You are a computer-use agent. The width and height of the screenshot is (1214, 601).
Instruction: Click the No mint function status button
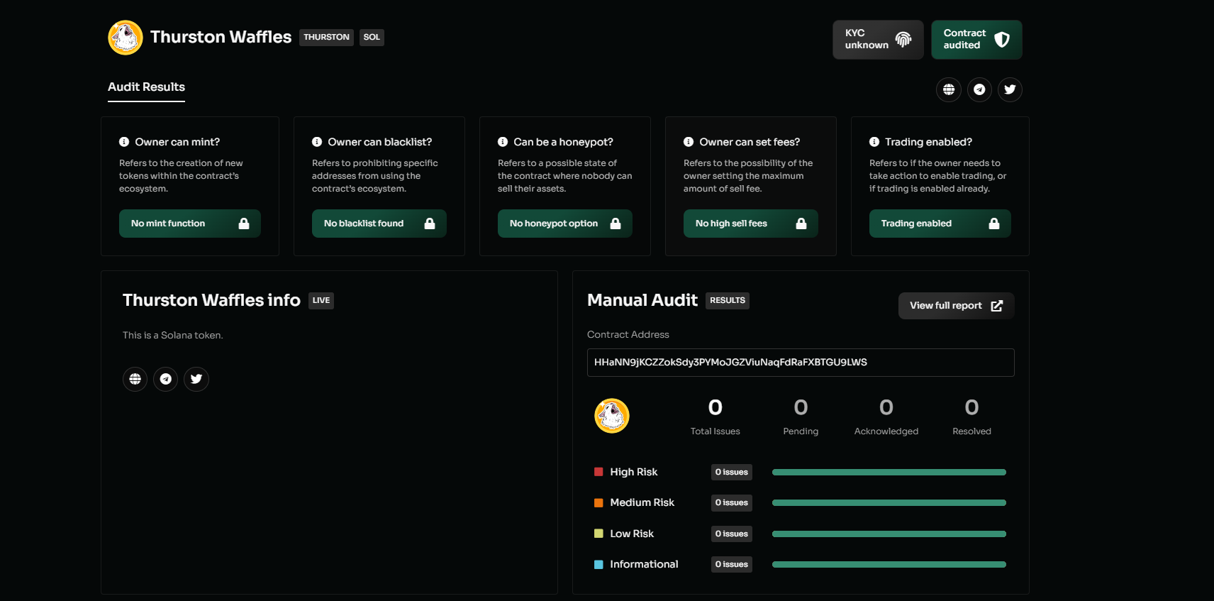(x=189, y=224)
